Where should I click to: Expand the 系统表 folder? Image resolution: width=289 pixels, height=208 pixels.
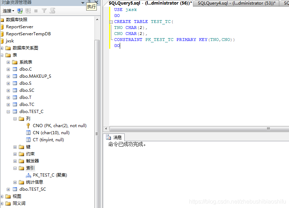[x=8, y=62]
